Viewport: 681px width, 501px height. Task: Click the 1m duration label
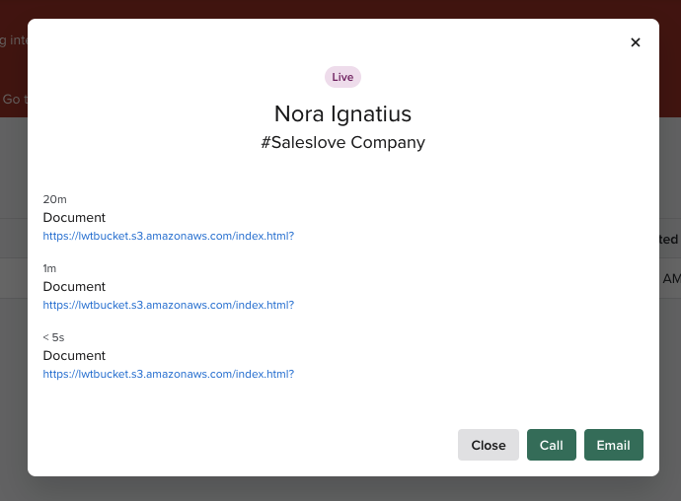click(49, 268)
